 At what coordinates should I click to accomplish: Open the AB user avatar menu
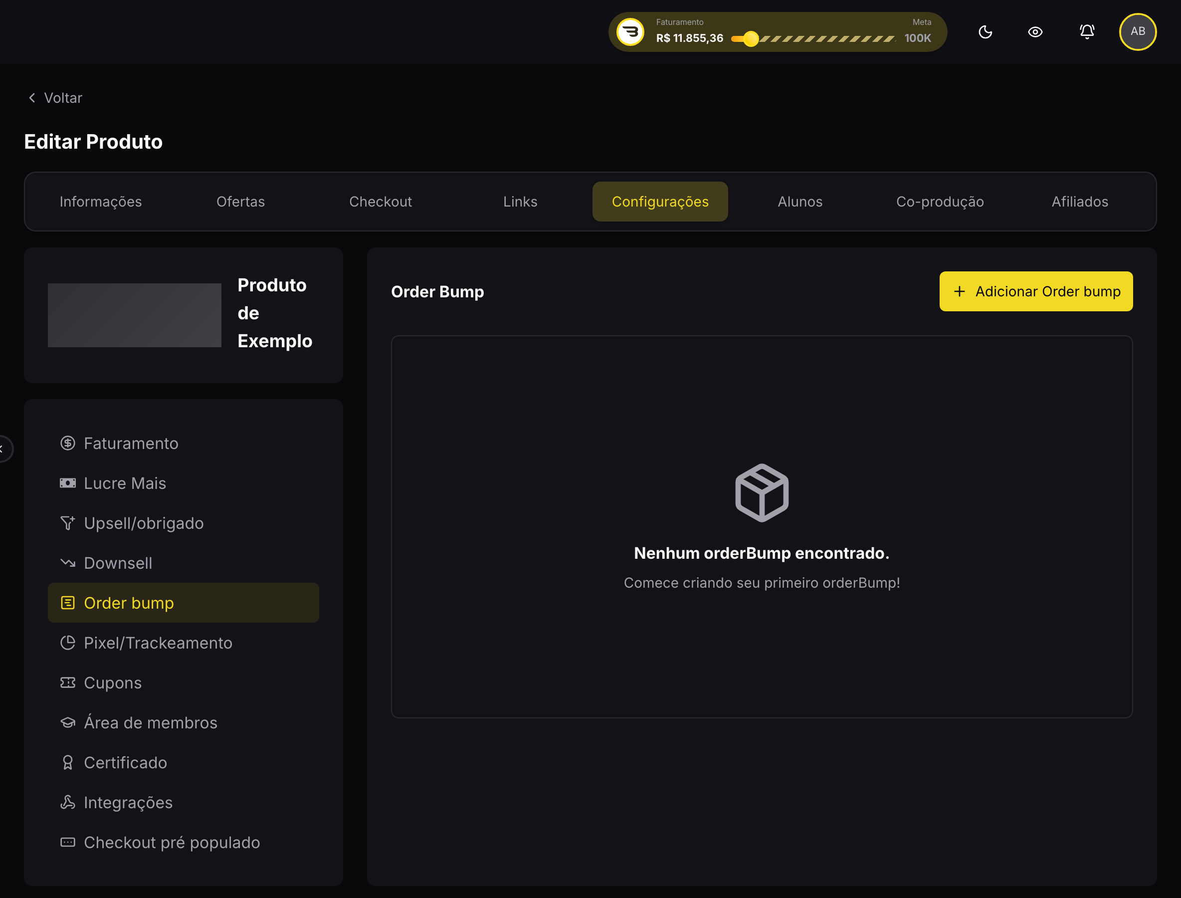point(1138,31)
